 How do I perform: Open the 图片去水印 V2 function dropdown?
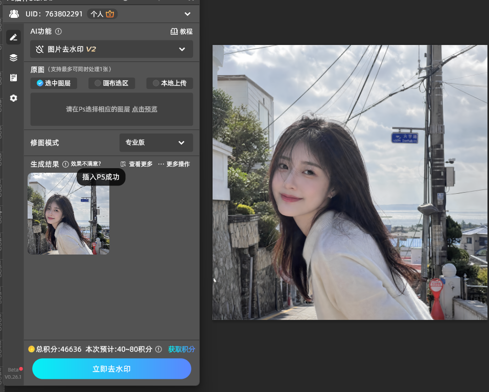tap(111, 49)
